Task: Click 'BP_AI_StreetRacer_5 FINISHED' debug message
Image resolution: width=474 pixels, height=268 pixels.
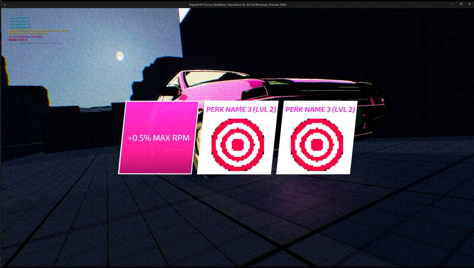Action: (26, 37)
